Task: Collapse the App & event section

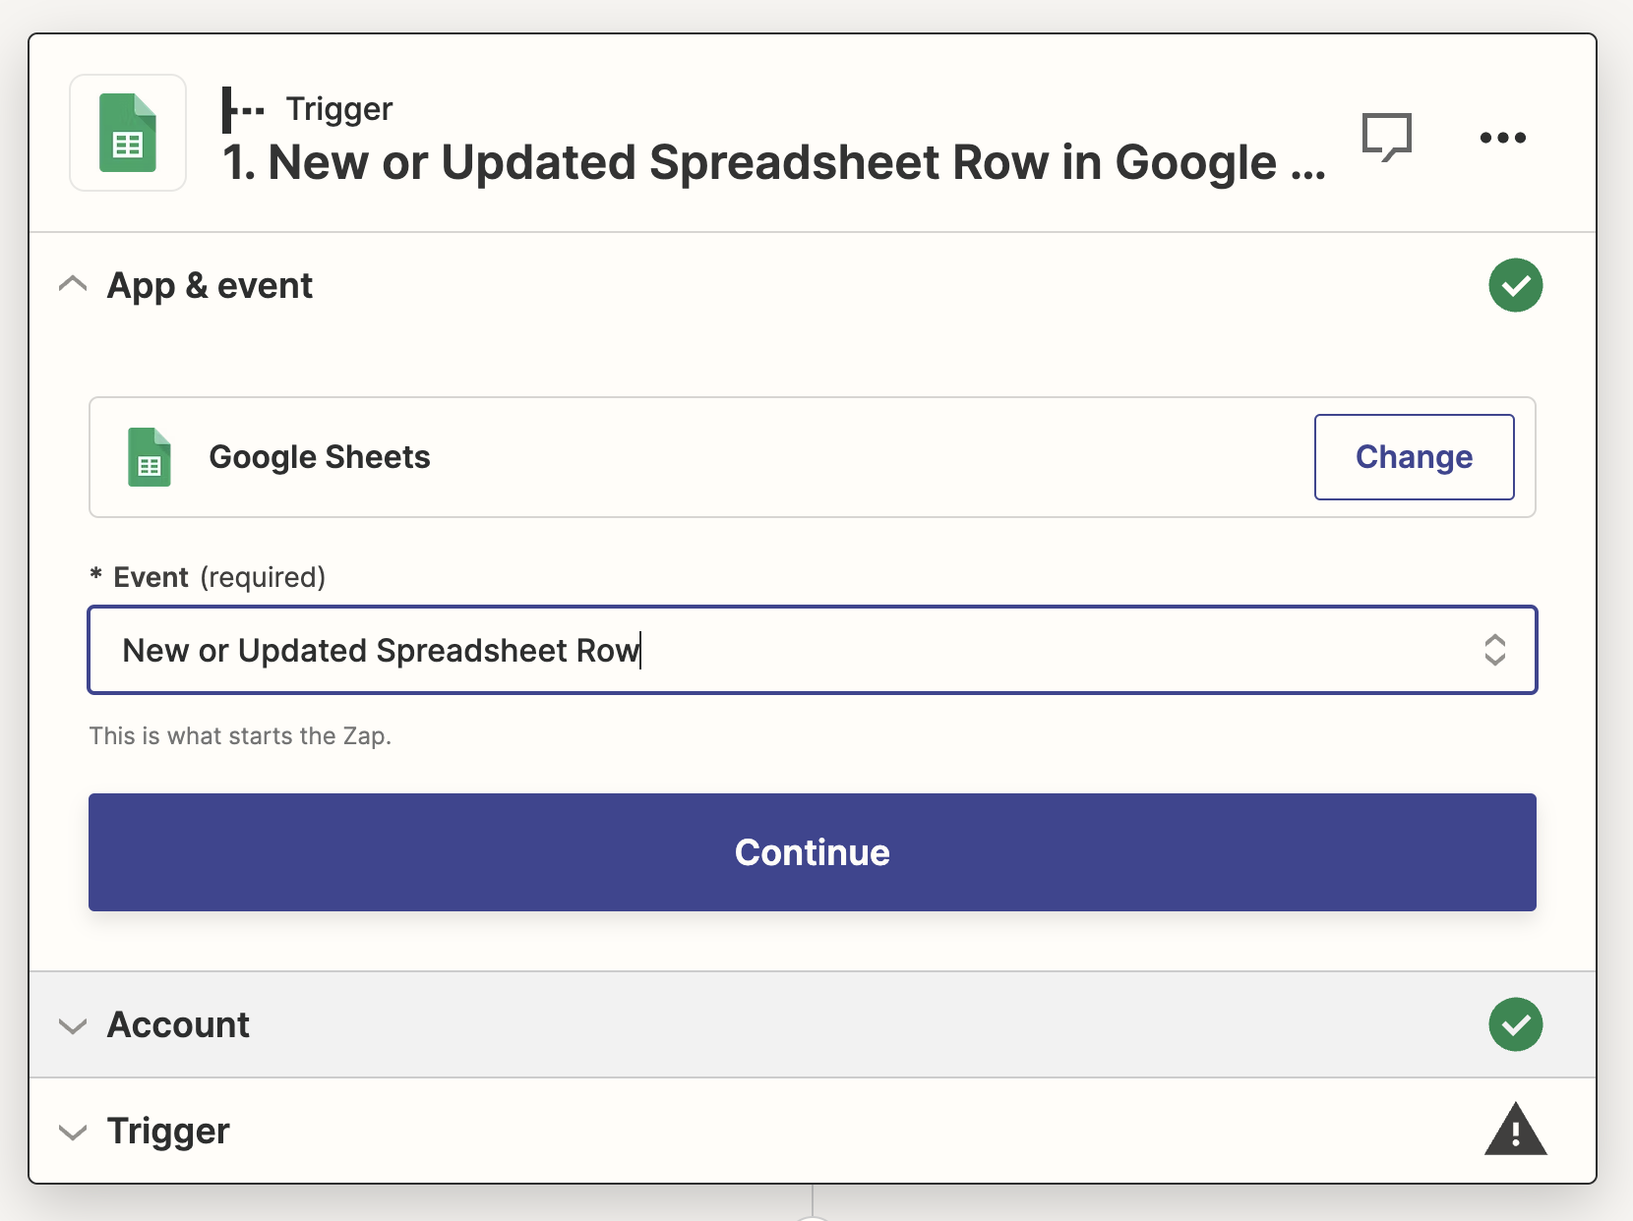Action: (71, 284)
